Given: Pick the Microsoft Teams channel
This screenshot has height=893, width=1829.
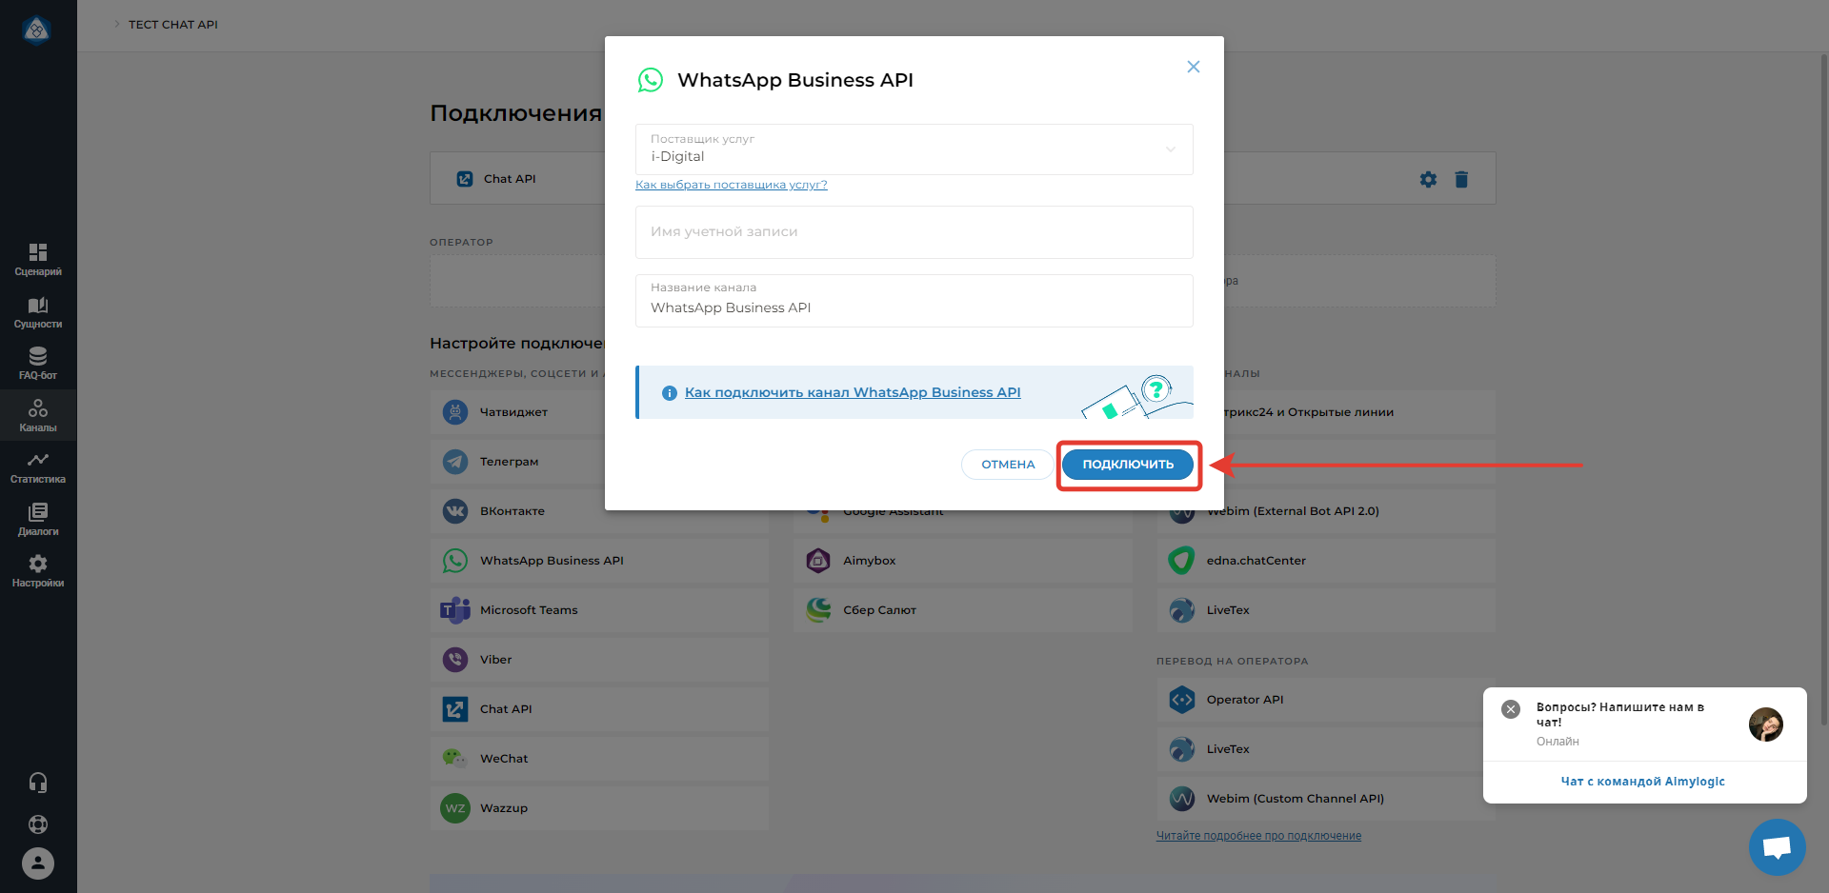Looking at the screenshot, I should tap(599, 610).
